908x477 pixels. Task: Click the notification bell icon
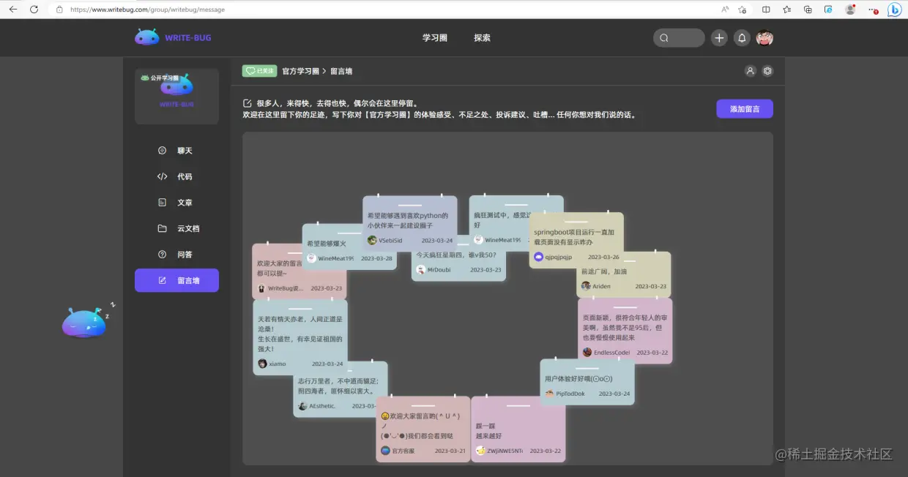(742, 37)
